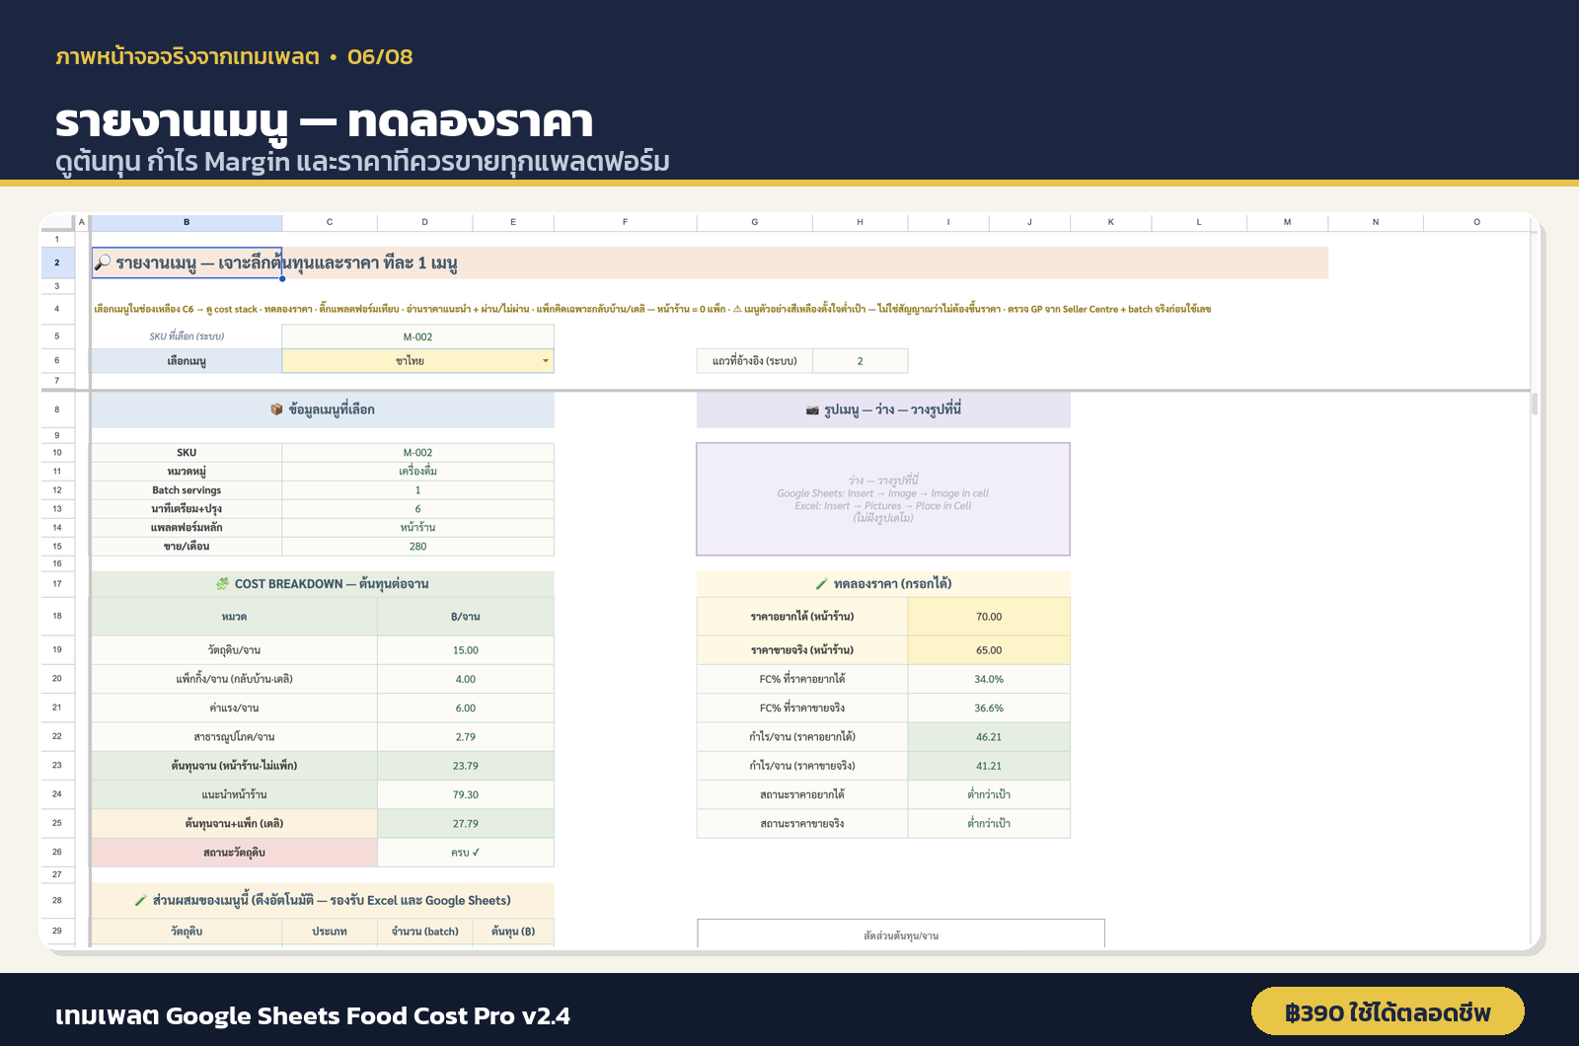Edit the ราคาขายจริง value 65.00
Viewport: 1579px width, 1046px height.
989,650
